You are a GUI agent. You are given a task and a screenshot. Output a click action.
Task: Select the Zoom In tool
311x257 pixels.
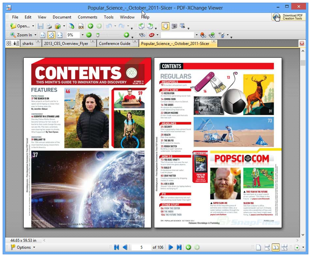(21, 35)
